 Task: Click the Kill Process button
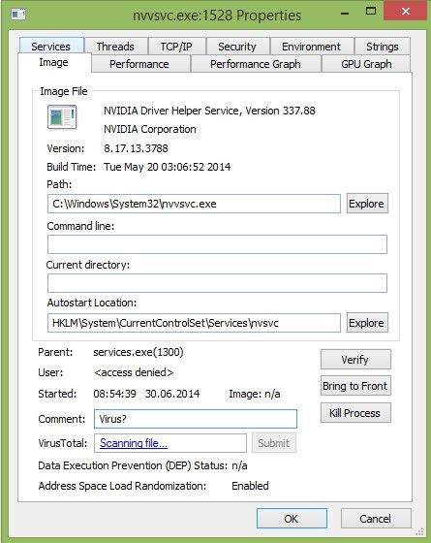[x=355, y=413]
